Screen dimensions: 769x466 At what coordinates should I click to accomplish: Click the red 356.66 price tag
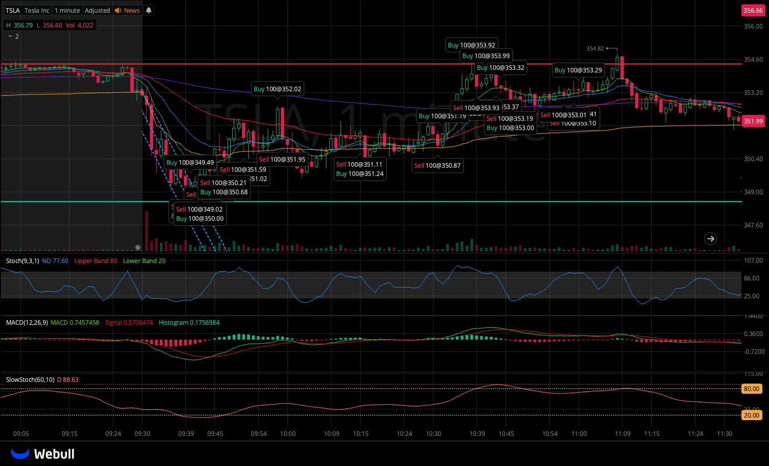point(753,10)
